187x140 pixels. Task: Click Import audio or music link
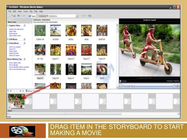(15, 36)
